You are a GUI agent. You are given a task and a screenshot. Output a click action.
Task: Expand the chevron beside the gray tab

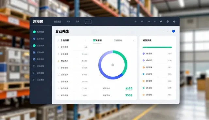click(134, 40)
